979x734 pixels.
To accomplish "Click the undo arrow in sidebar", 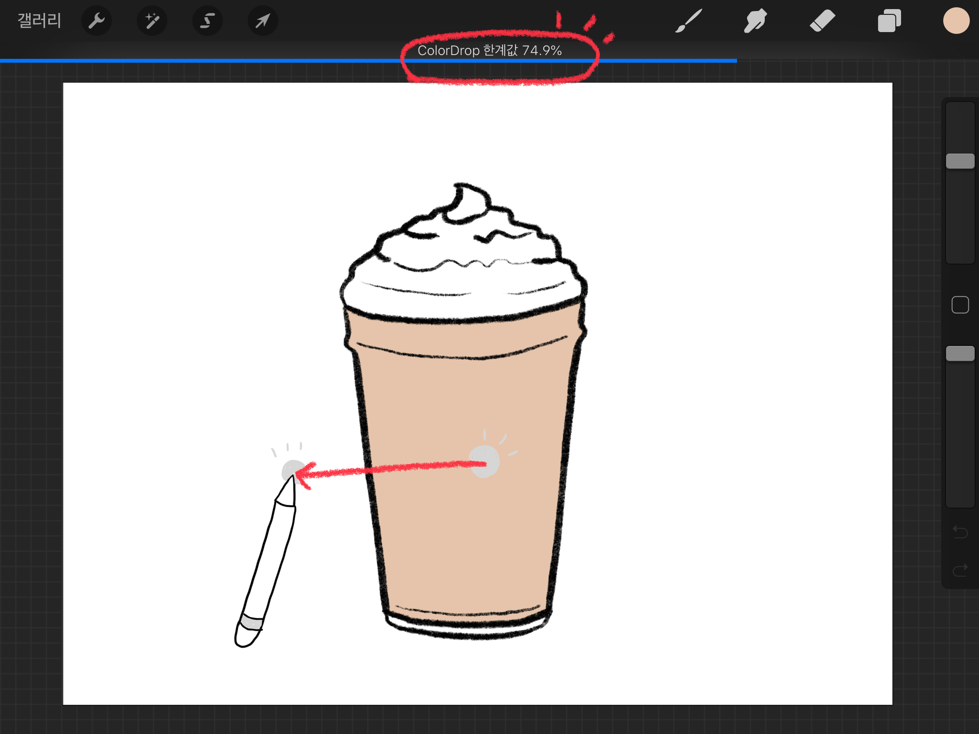I will tap(960, 532).
